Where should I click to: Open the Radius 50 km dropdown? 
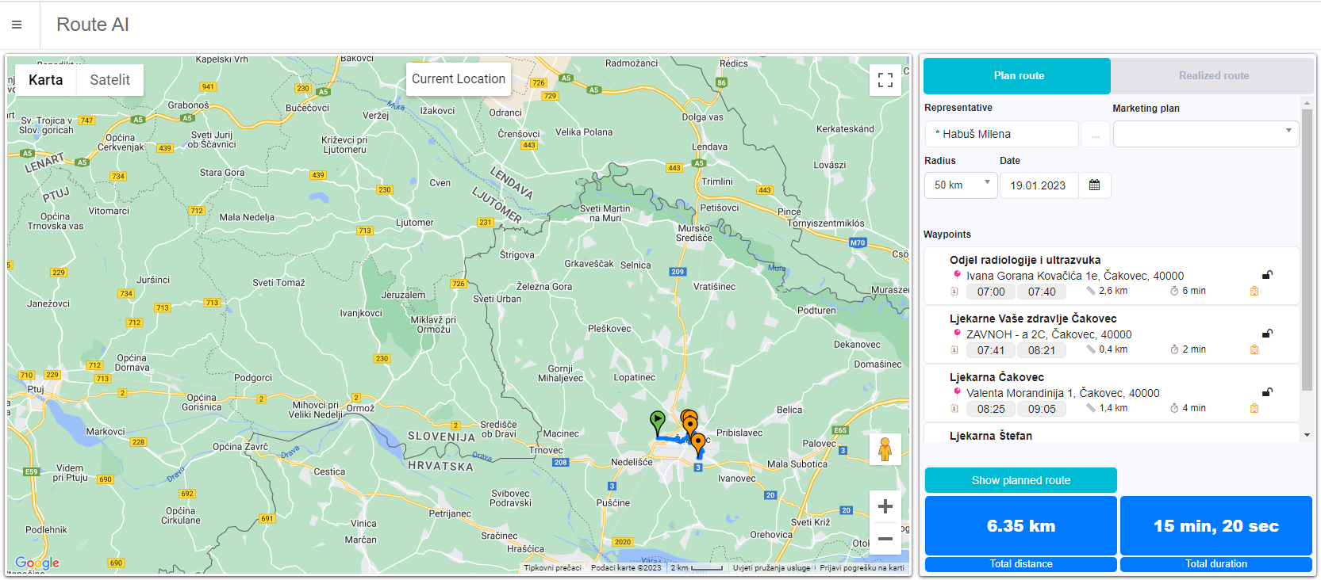[961, 185]
